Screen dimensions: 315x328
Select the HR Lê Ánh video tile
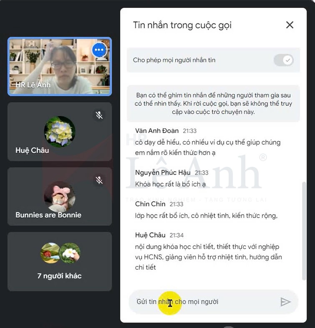(60, 67)
